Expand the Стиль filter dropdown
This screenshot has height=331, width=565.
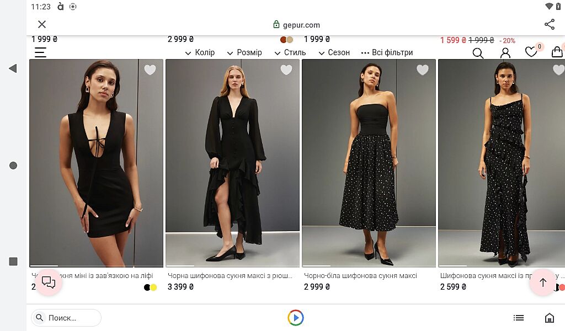(290, 53)
